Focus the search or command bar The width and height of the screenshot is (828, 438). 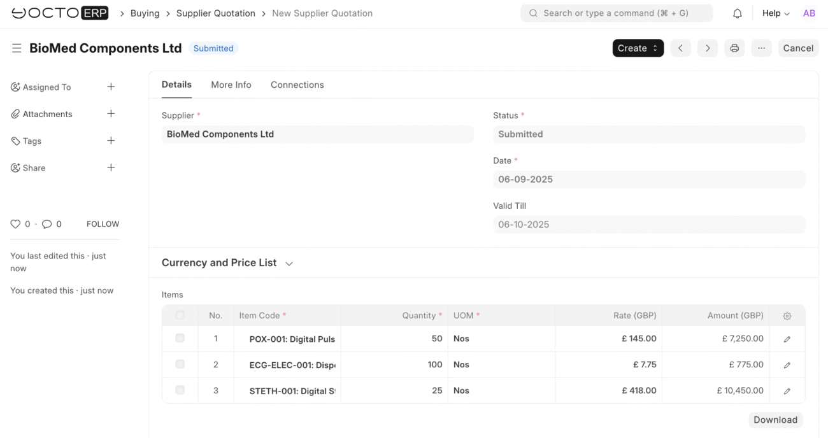(617, 13)
